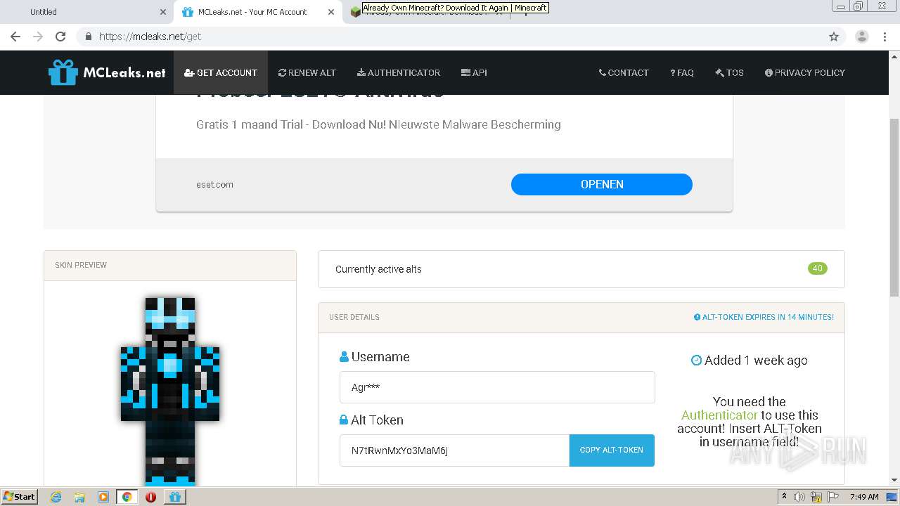
Task: Open the API nav item
Action: coord(474,72)
